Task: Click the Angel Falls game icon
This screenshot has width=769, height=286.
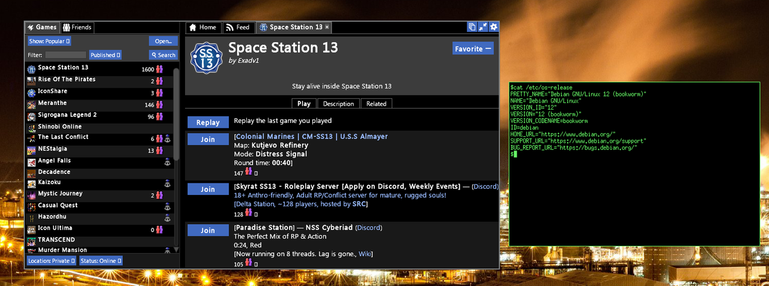Action: pyautogui.click(x=31, y=161)
